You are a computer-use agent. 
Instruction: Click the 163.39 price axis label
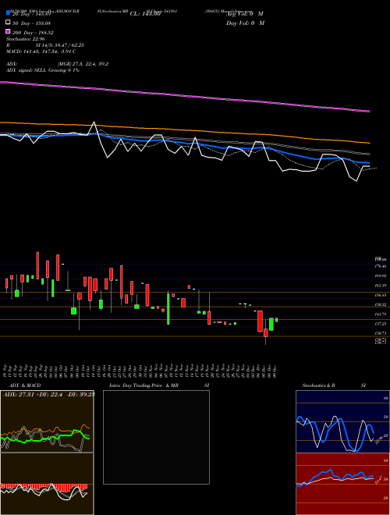point(380,286)
